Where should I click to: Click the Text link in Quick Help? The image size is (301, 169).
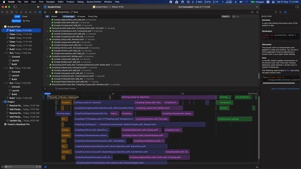click(x=288, y=70)
